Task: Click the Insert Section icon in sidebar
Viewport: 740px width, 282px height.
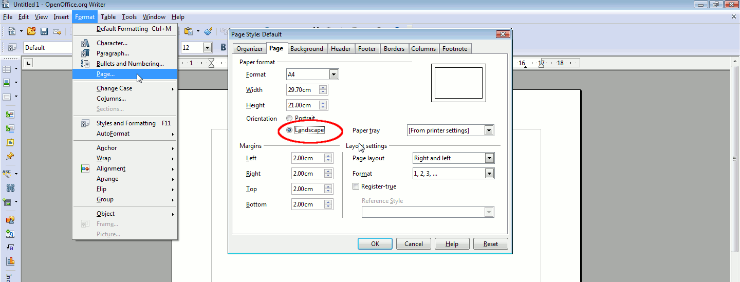Action: (7, 82)
